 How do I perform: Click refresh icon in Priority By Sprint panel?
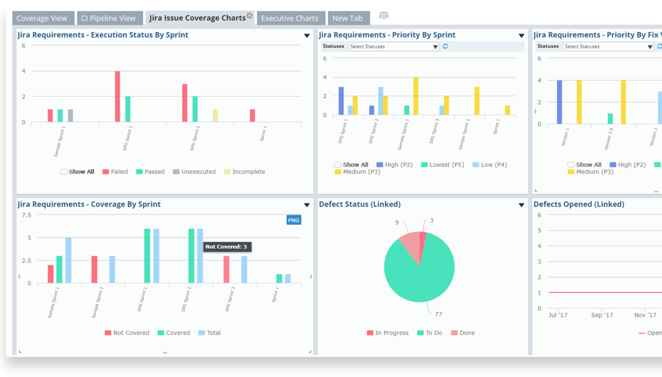pos(445,46)
